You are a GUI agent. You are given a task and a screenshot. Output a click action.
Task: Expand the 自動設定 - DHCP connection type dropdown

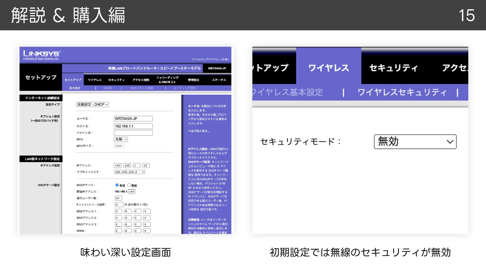[92, 104]
